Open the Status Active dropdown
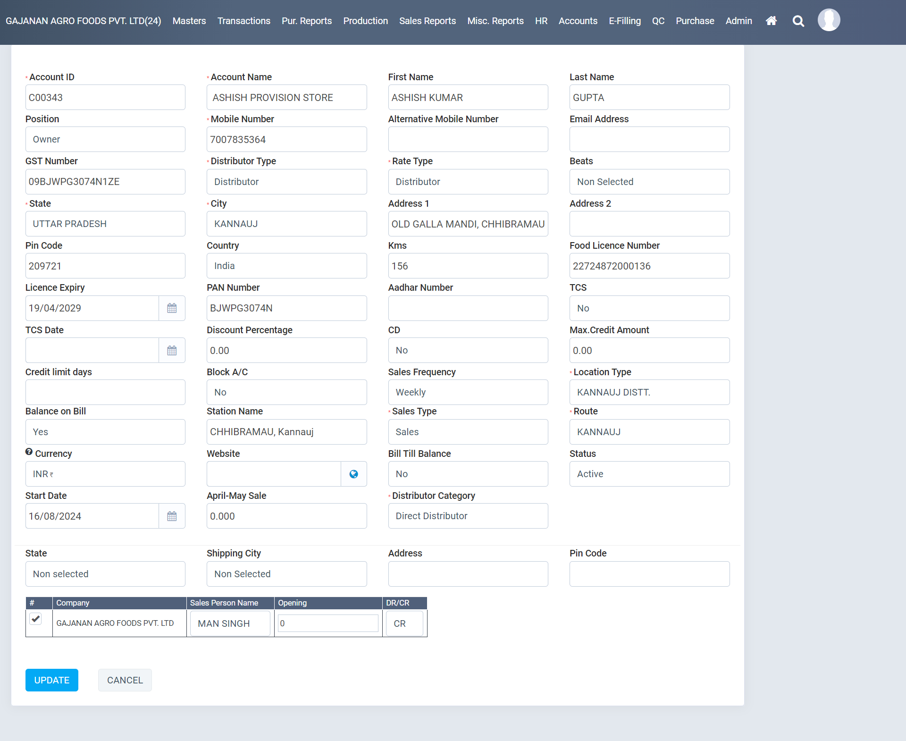 pos(649,474)
